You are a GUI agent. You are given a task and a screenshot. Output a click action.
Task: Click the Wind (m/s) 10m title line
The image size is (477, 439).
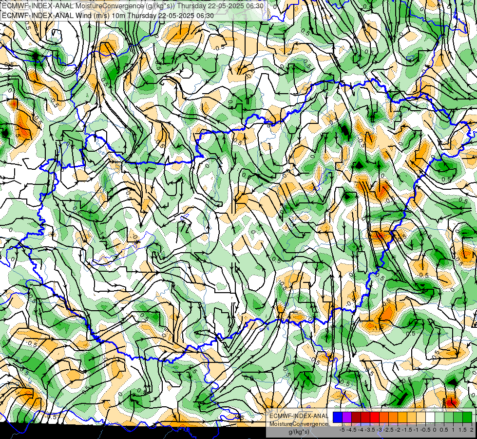108,16
